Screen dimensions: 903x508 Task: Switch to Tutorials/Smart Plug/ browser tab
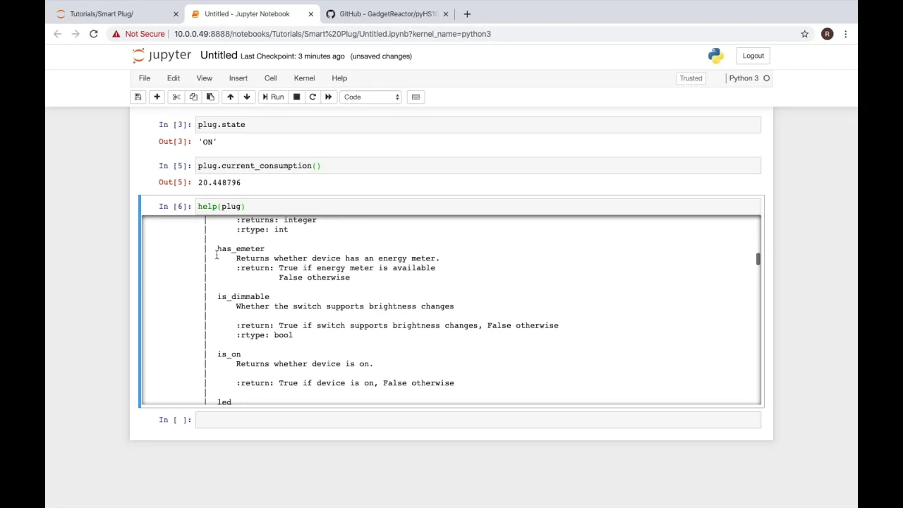tap(101, 14)
